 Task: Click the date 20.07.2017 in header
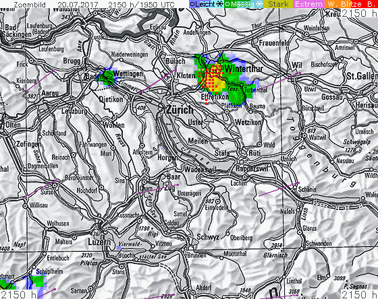coord(78,4)
